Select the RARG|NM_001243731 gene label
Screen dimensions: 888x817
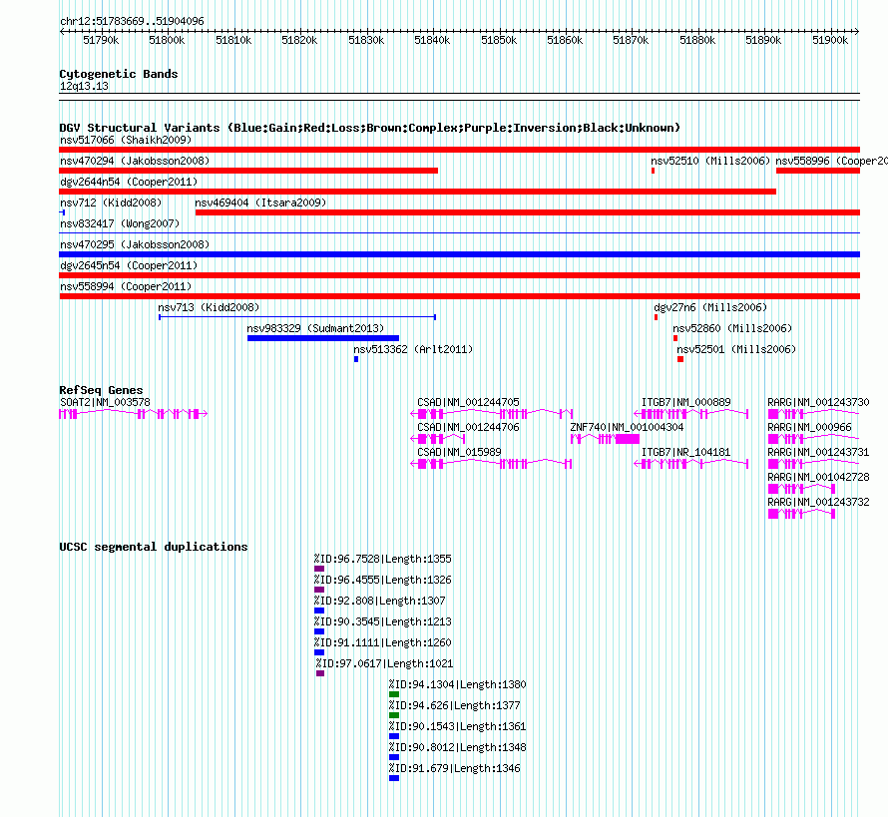click(818, 452)
